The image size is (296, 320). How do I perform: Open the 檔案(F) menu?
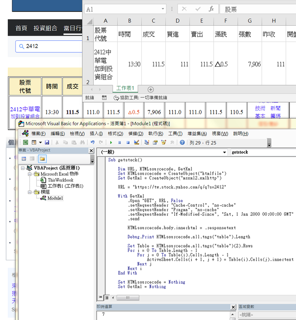point(39,134)
